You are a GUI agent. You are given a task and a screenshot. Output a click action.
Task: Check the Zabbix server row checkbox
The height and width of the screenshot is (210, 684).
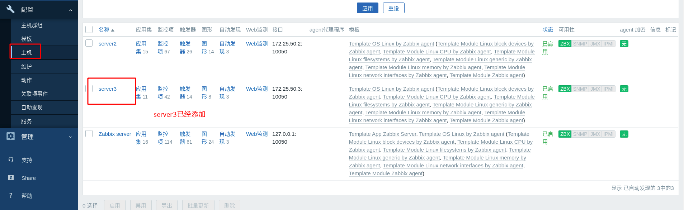[x=89, y=133]
